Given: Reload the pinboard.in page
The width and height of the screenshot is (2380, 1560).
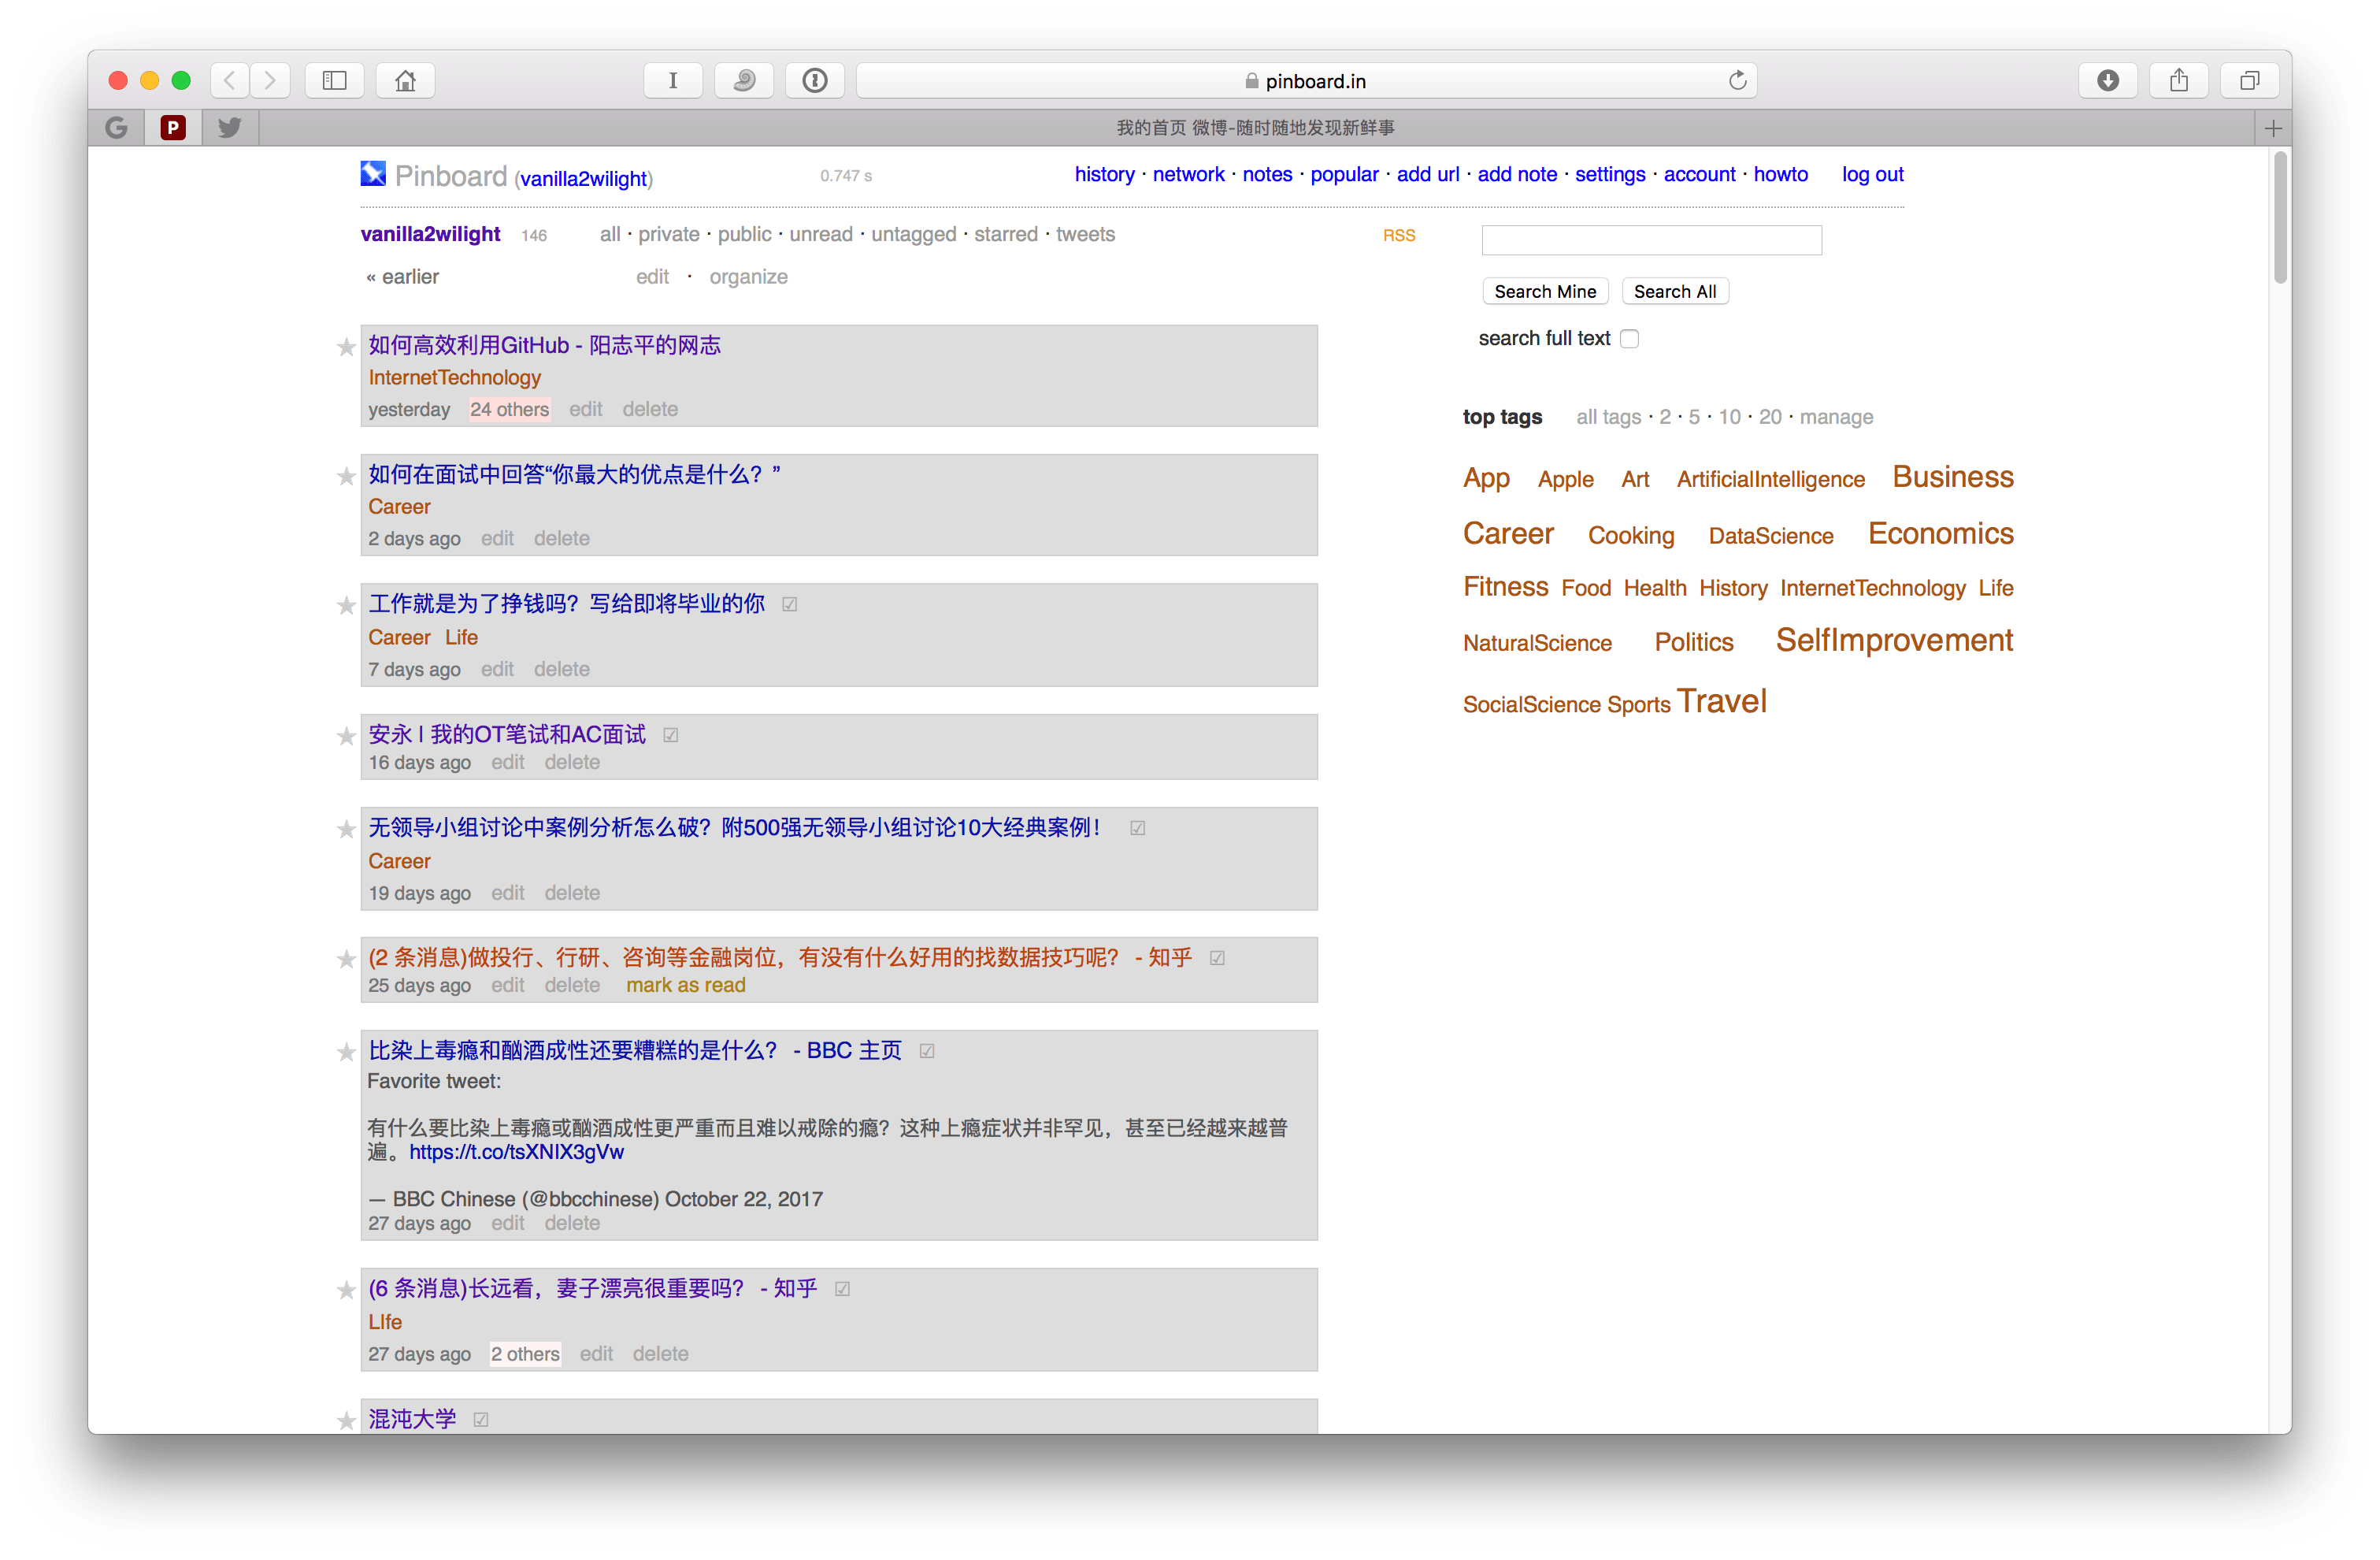Looking at the screenshot, I should click(1737, 80).
